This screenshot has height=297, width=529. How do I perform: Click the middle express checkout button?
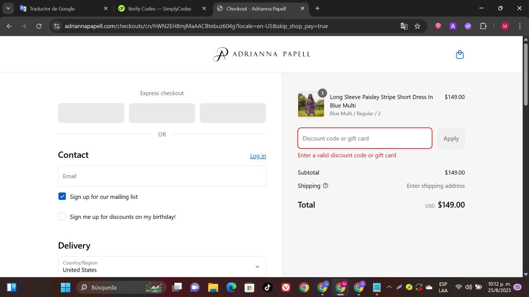pos(162,113)
